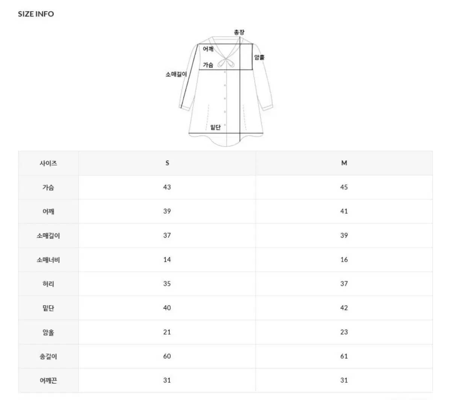The height and width of the screenshot is (400, 451).
Task: Click the SIZE INFO heading
Action: (x=36, y=14)
